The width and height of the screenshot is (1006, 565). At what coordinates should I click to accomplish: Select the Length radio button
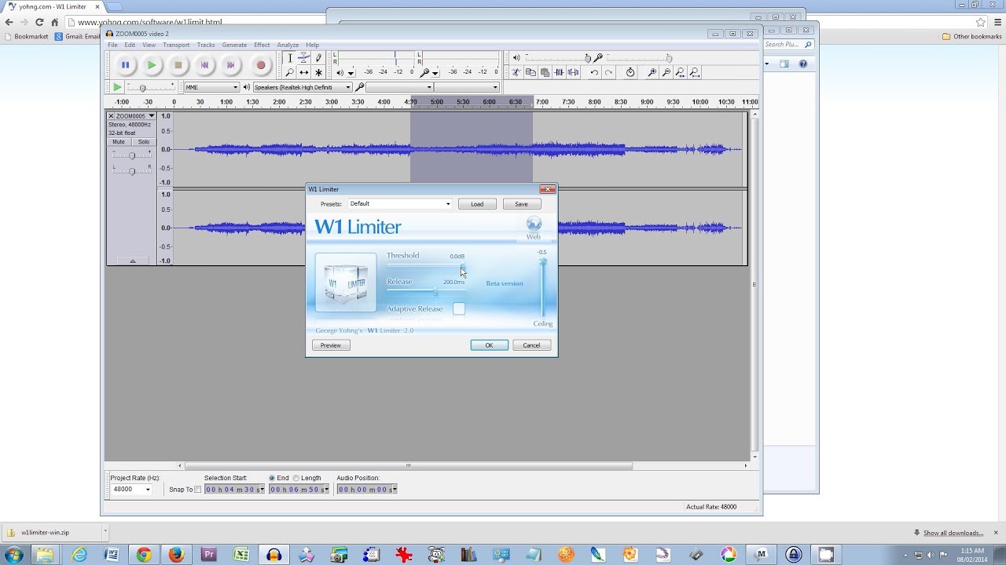click(x=296, y=478)
